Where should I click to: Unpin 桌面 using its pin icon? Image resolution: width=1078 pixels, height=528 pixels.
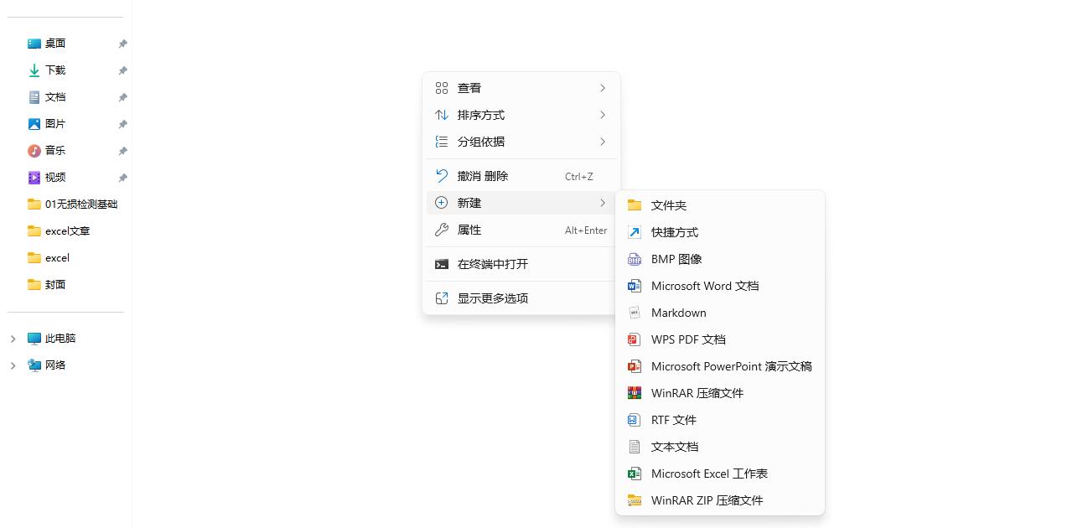coord(122,44)
